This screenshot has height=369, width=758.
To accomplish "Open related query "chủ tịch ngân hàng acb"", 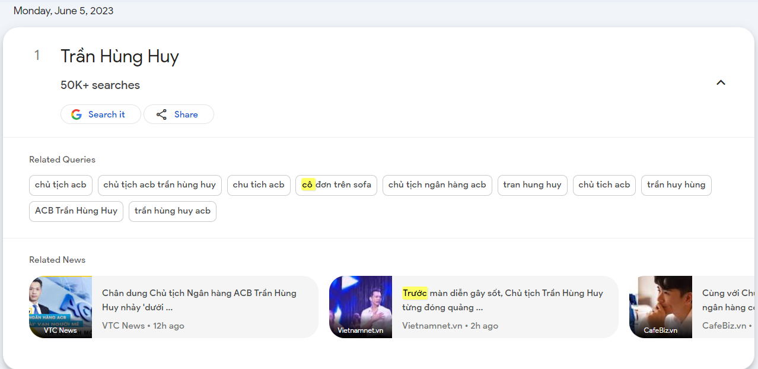I will click(437, 185).
